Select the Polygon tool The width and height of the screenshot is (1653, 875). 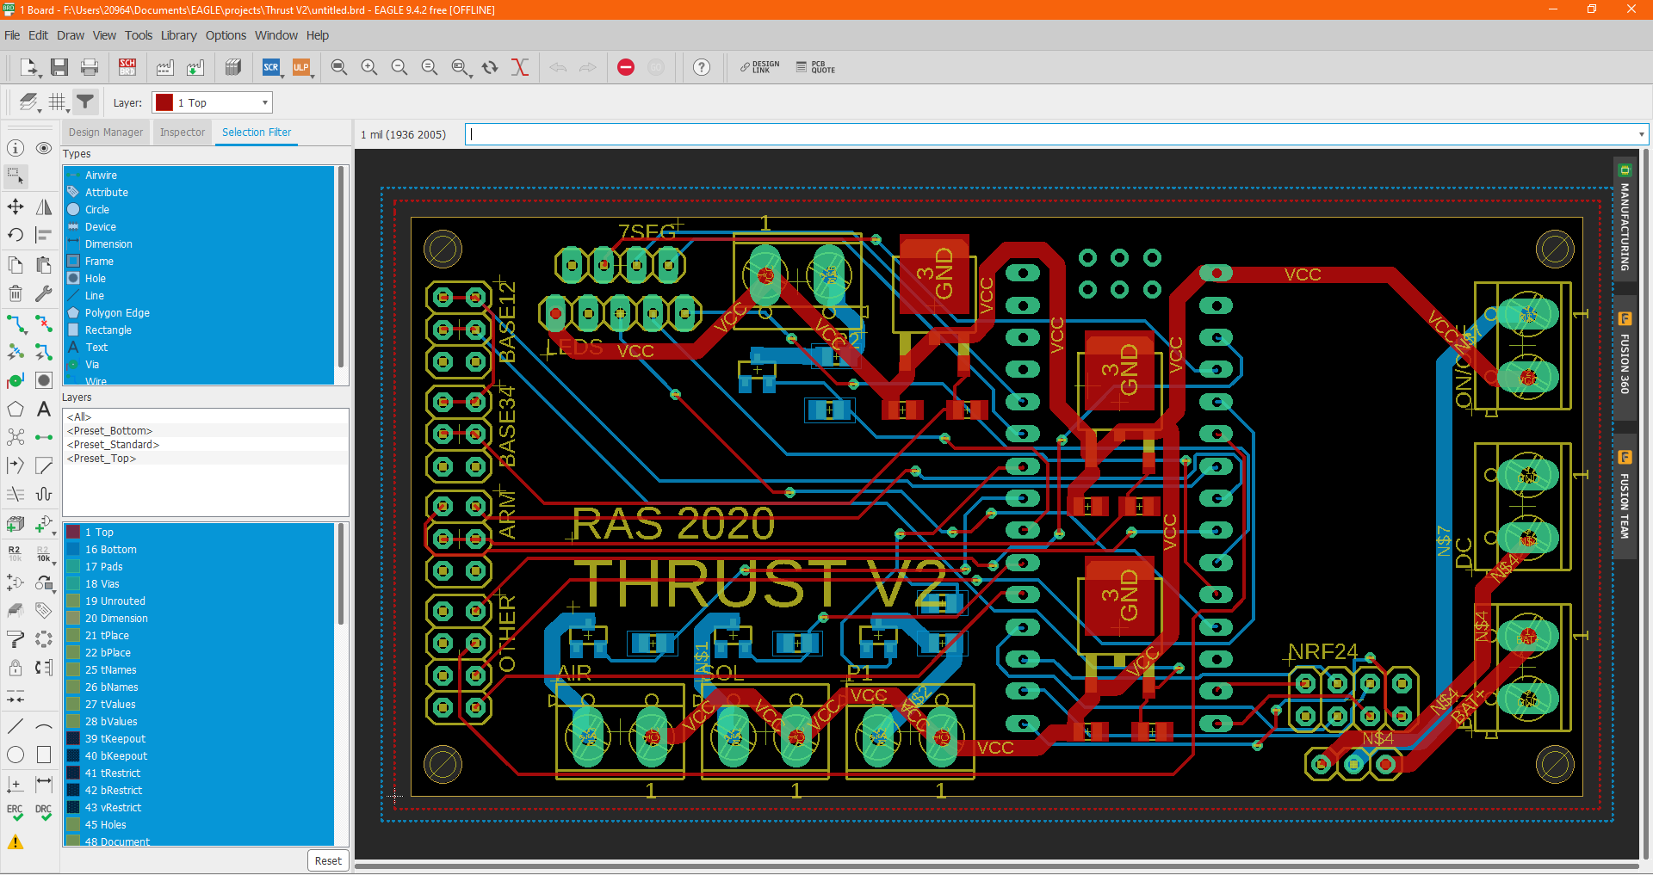click(x=15, y=410)
